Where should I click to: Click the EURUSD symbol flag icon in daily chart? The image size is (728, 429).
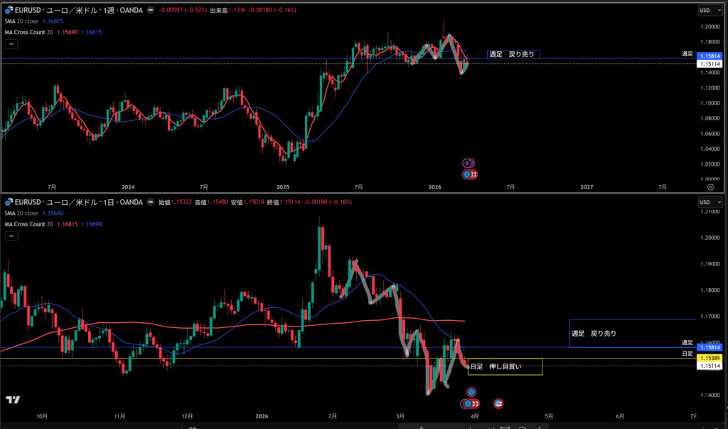[8, 203]
